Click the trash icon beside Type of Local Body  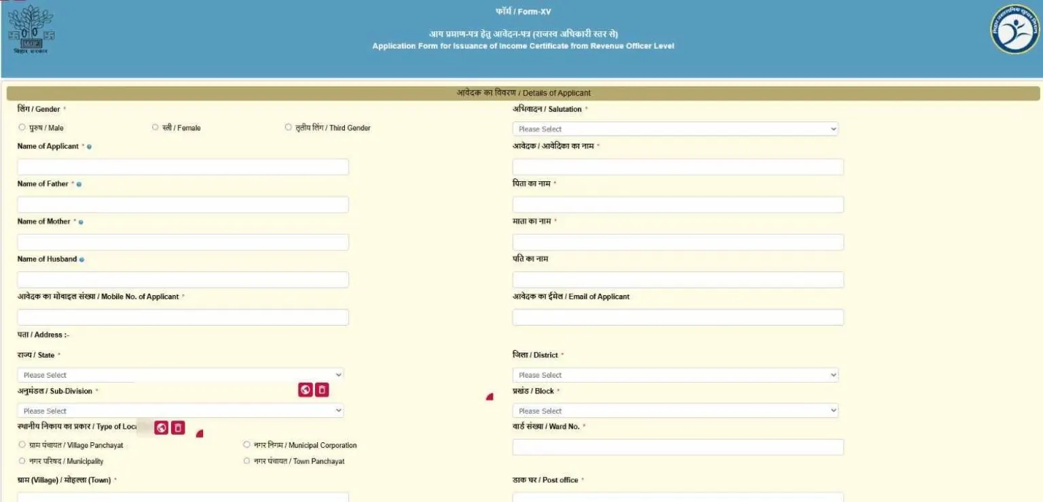[x=178, y=428]
